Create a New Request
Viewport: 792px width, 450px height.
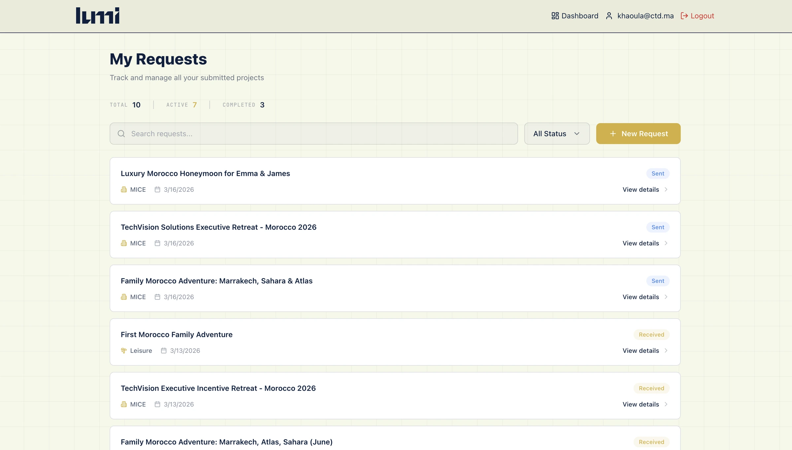(x=638, y=133)
